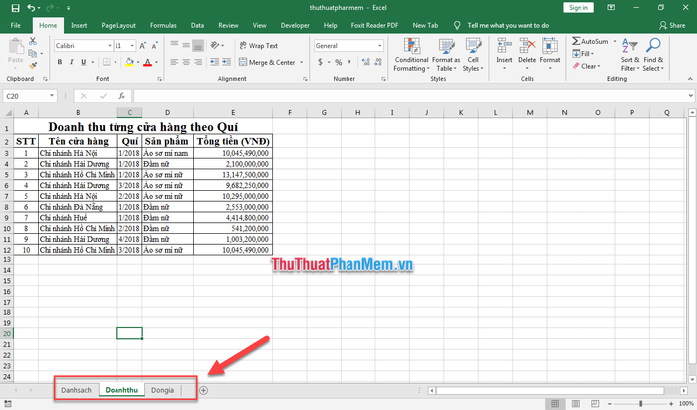Click Increase Decimal icon
697x410 pixels.
click(x=366, y=62)
